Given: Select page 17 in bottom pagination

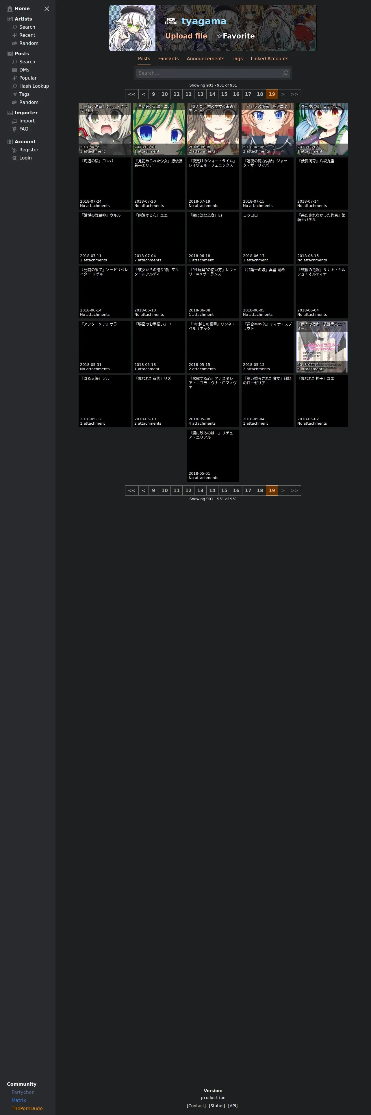Looking at the screenshot, I should [x=248, y=490].
